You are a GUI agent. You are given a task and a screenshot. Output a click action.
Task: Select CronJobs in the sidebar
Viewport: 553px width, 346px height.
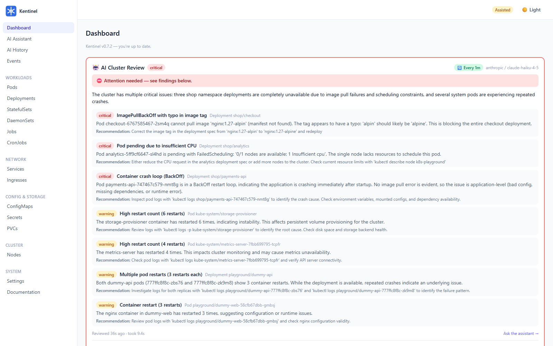click(38, 143)
